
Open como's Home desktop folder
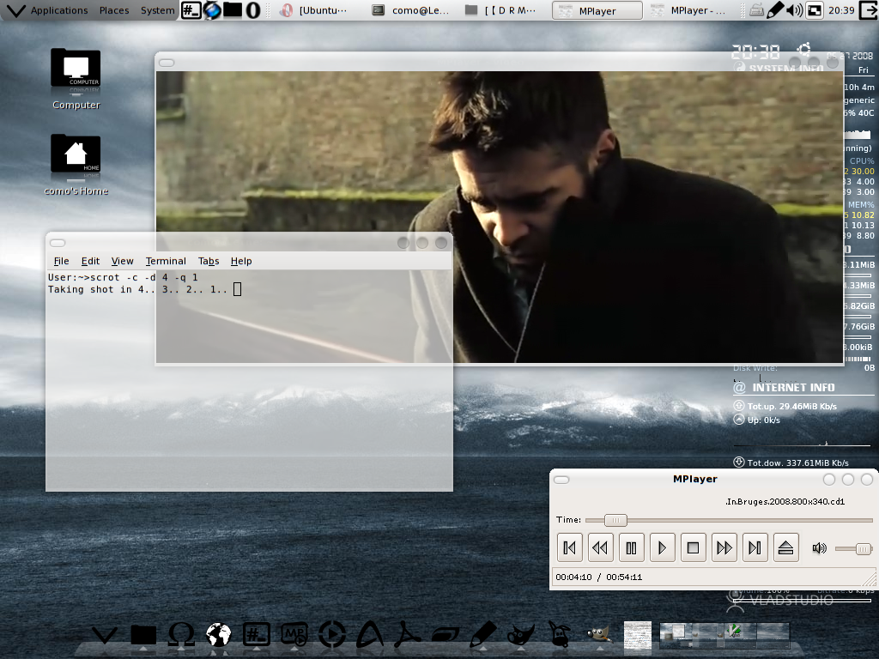76,165
